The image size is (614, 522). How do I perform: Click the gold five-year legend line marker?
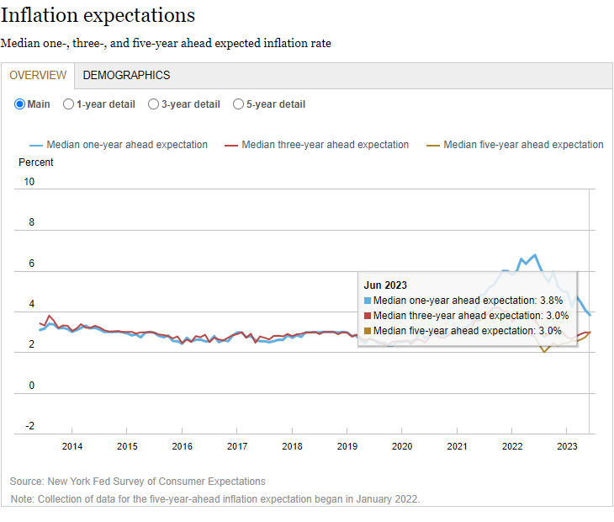(433, 145)
